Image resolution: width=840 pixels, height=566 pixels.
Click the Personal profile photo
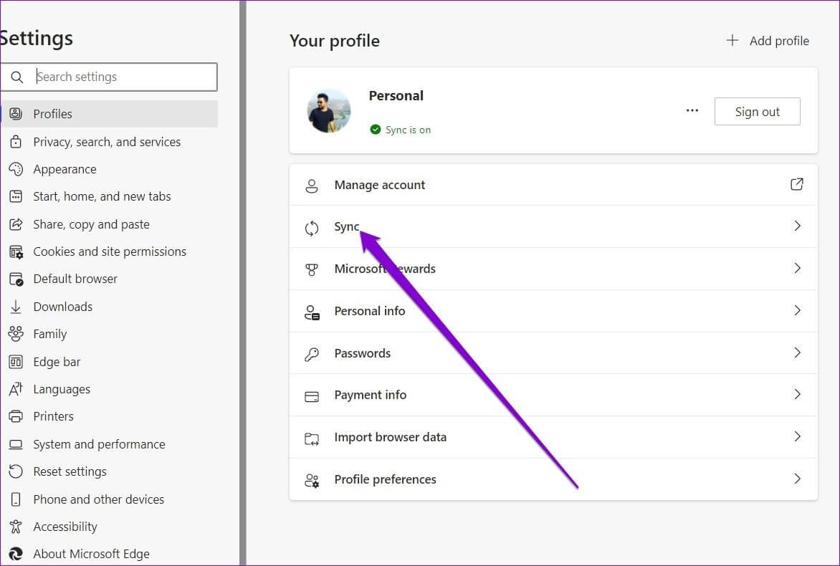[329, 110]
